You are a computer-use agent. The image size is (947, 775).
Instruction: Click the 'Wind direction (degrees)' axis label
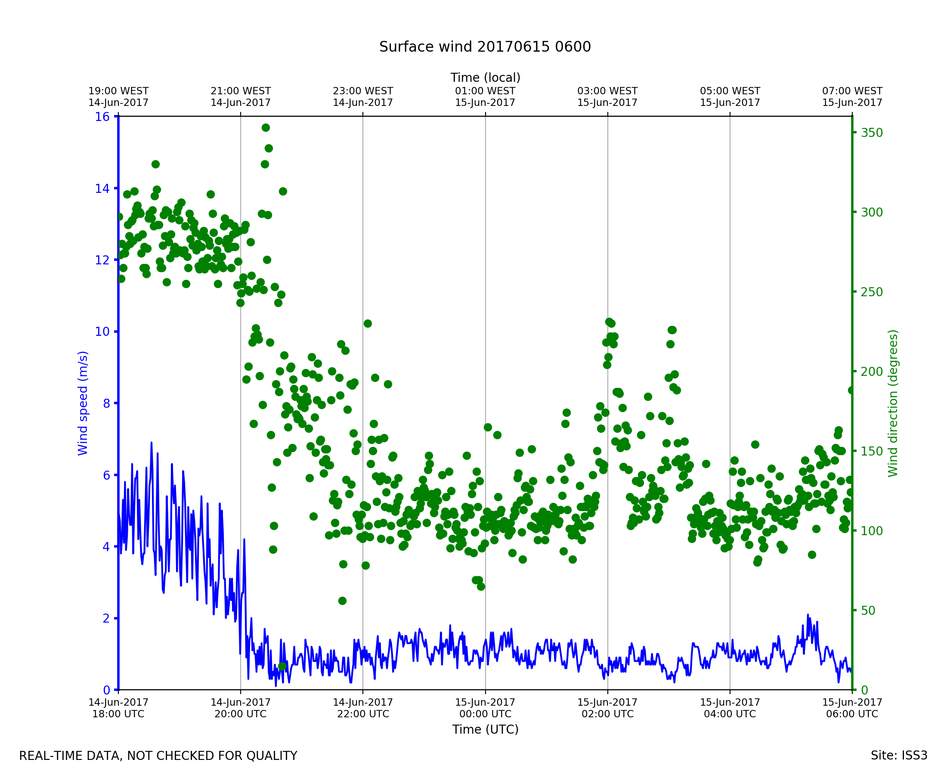pyautogui.click(x=893, y=403)
